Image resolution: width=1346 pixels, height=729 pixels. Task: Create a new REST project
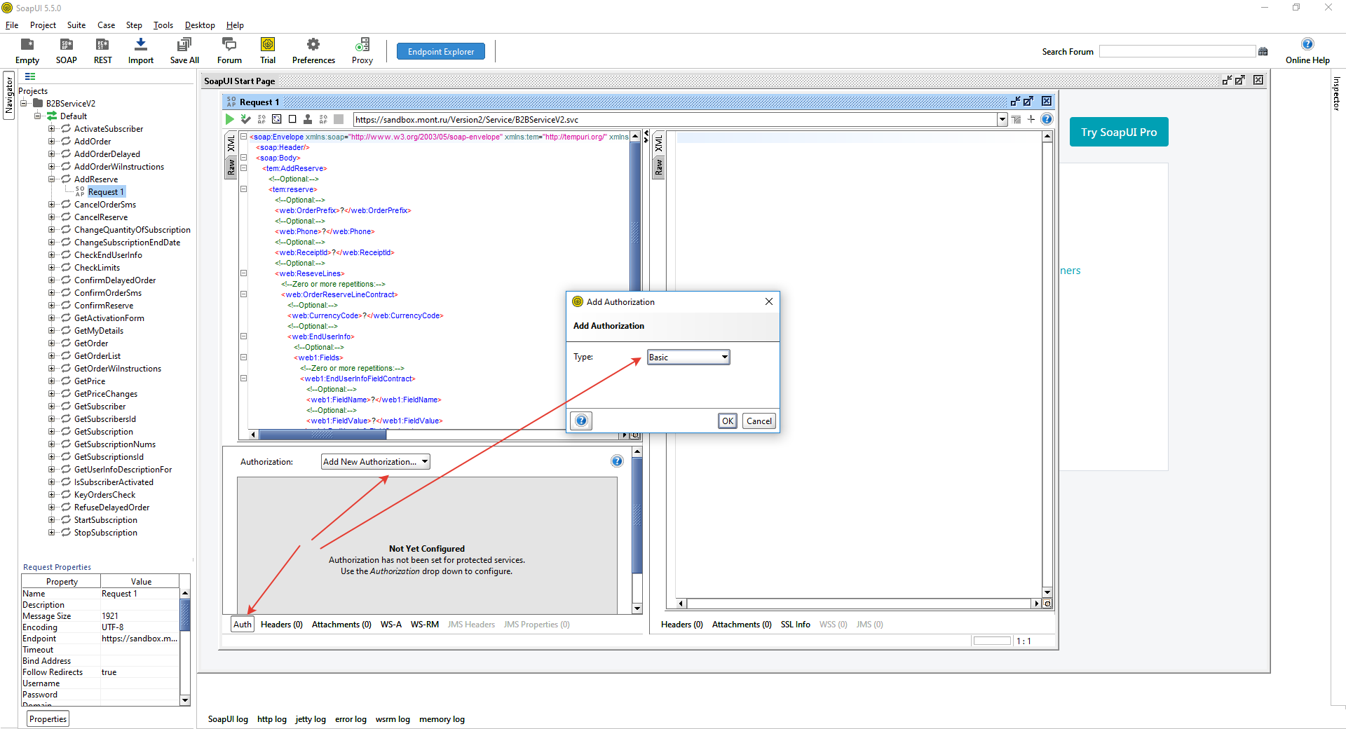coord(102,46)
